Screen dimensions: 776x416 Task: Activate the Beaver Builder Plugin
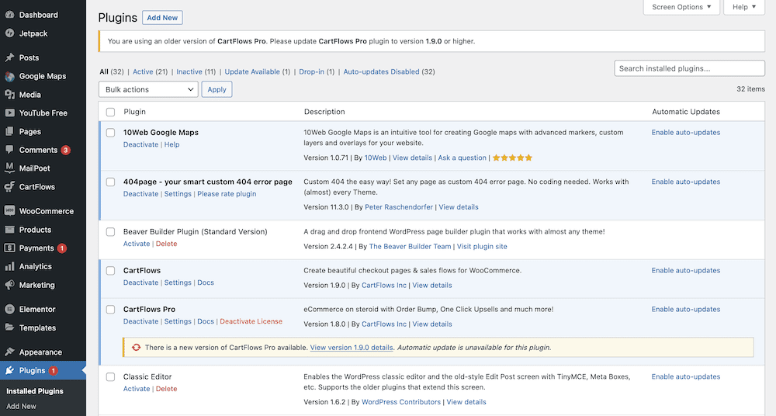pos(137,244)
